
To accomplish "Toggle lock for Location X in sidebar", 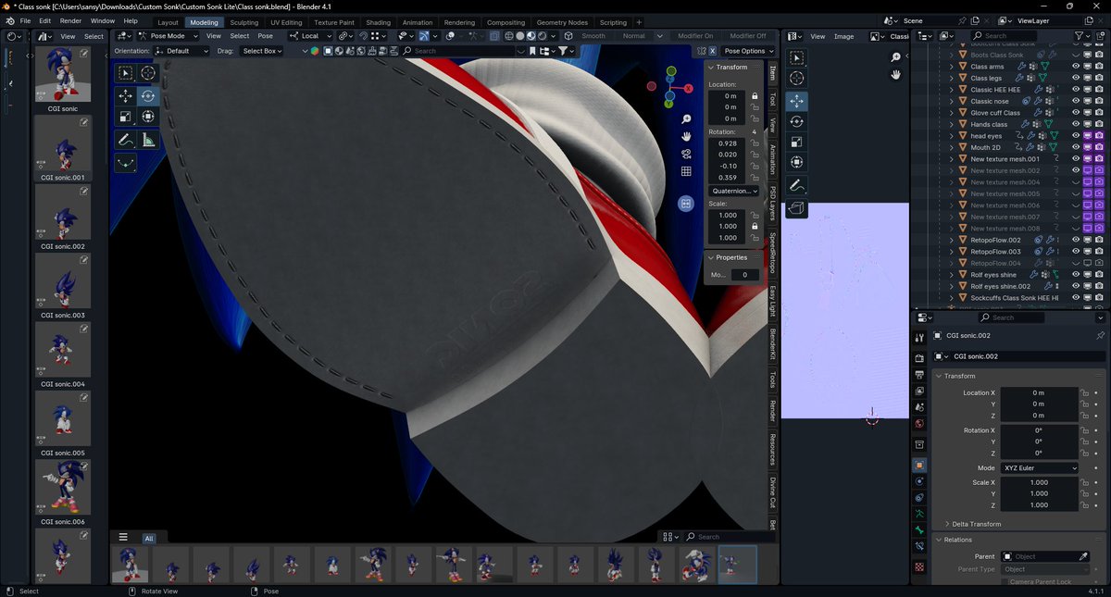I will click(x=755, y=96).
